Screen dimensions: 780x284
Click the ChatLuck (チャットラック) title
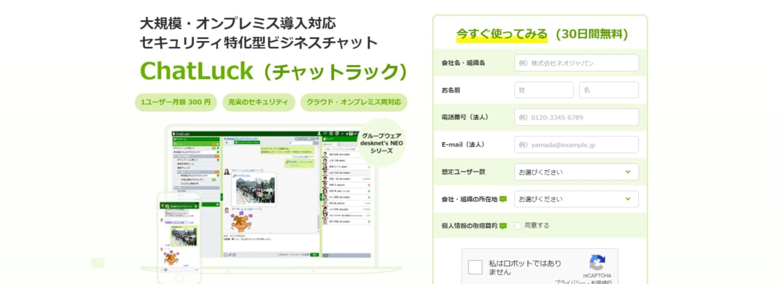(x=274, y=70)
